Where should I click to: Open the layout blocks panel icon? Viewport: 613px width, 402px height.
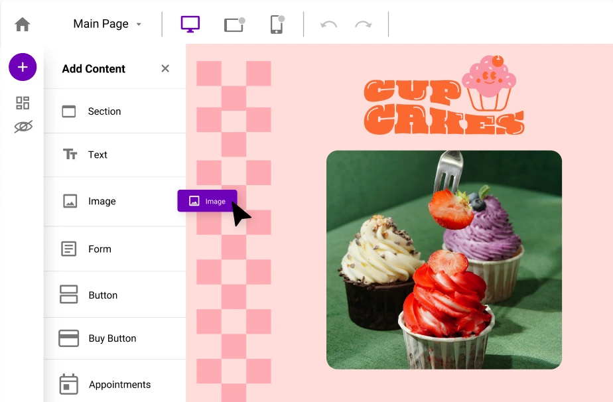click(23, 103)
